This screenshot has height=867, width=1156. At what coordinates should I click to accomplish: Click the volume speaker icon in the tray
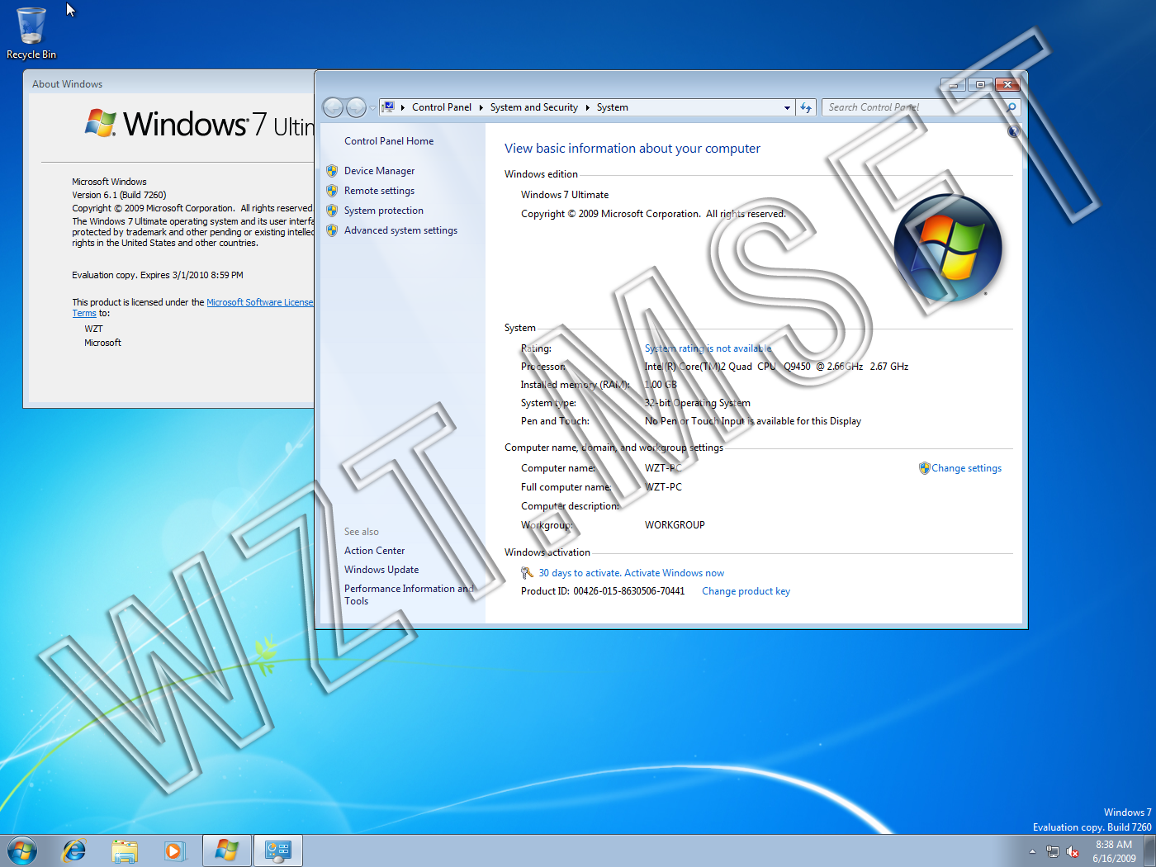pyautogui.click(x=1073, y=851)
